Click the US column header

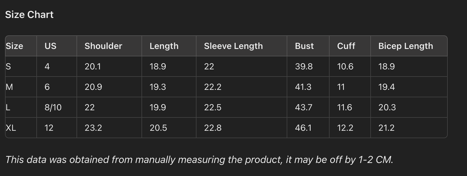coord(50,46)
